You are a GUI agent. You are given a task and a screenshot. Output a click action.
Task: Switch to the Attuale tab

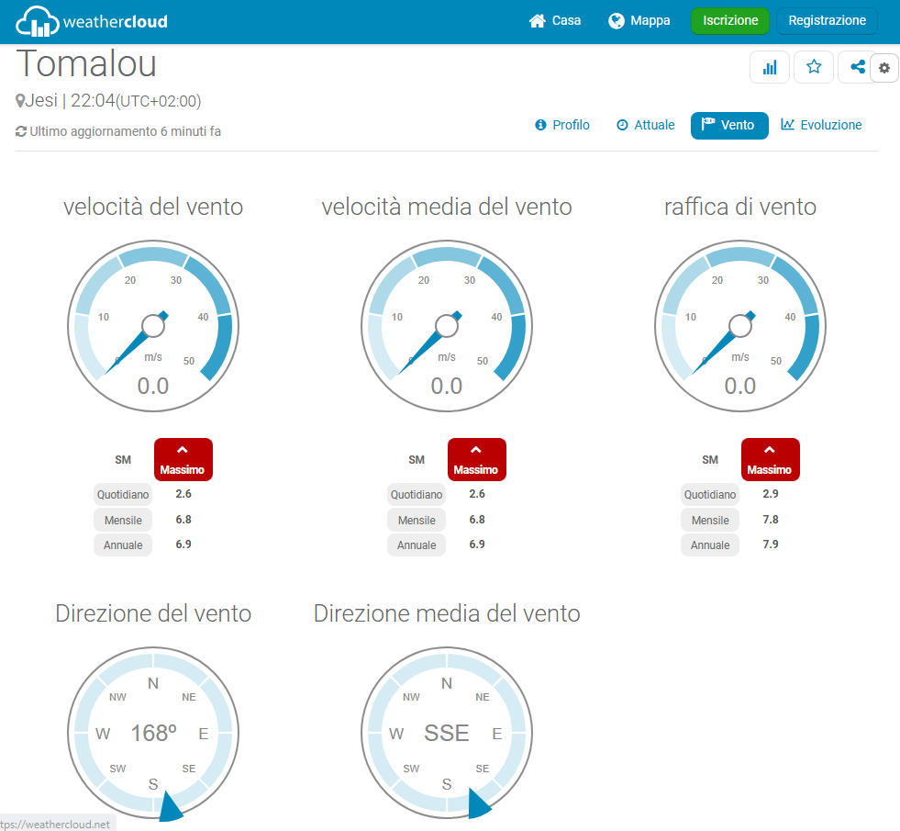(x=646, y=125)
